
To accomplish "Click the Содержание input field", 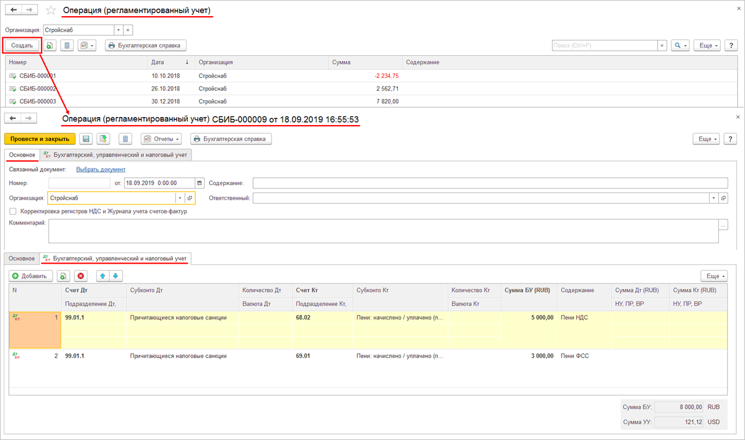I will 490,183.
